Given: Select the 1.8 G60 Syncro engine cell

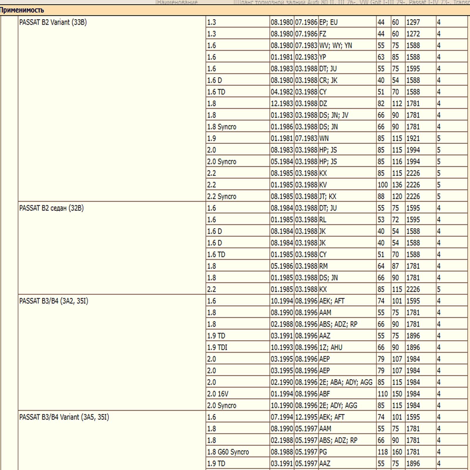Looking at the screenshot, I should point(238,452).
